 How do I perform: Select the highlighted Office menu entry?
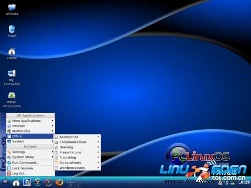(30, 136)
